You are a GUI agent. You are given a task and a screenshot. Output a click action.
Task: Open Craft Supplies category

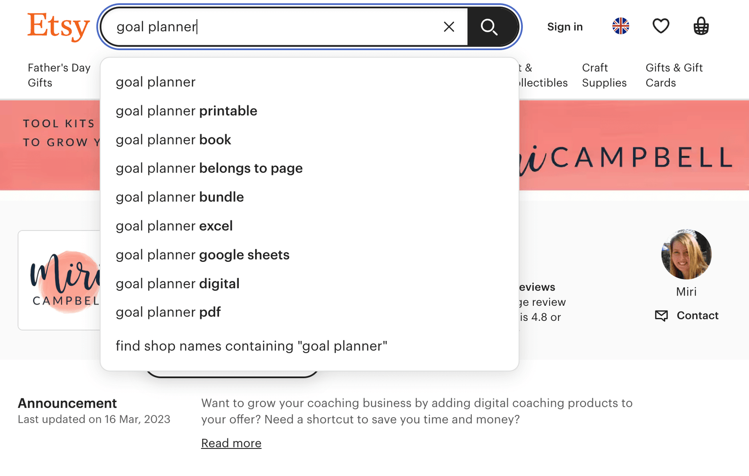tap(604, 75)
